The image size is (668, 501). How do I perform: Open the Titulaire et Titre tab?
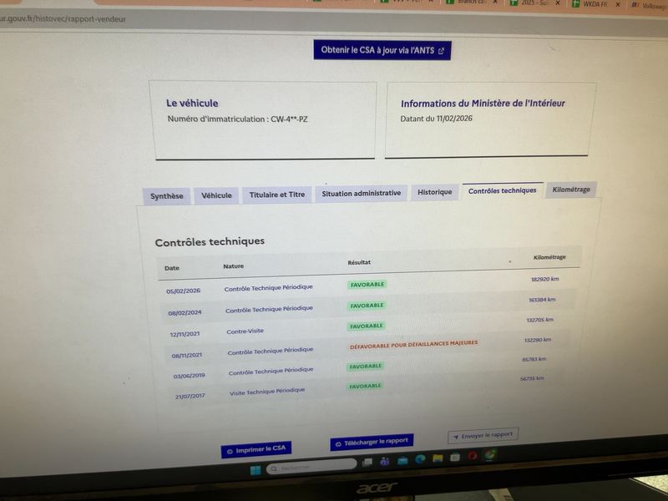277,195
